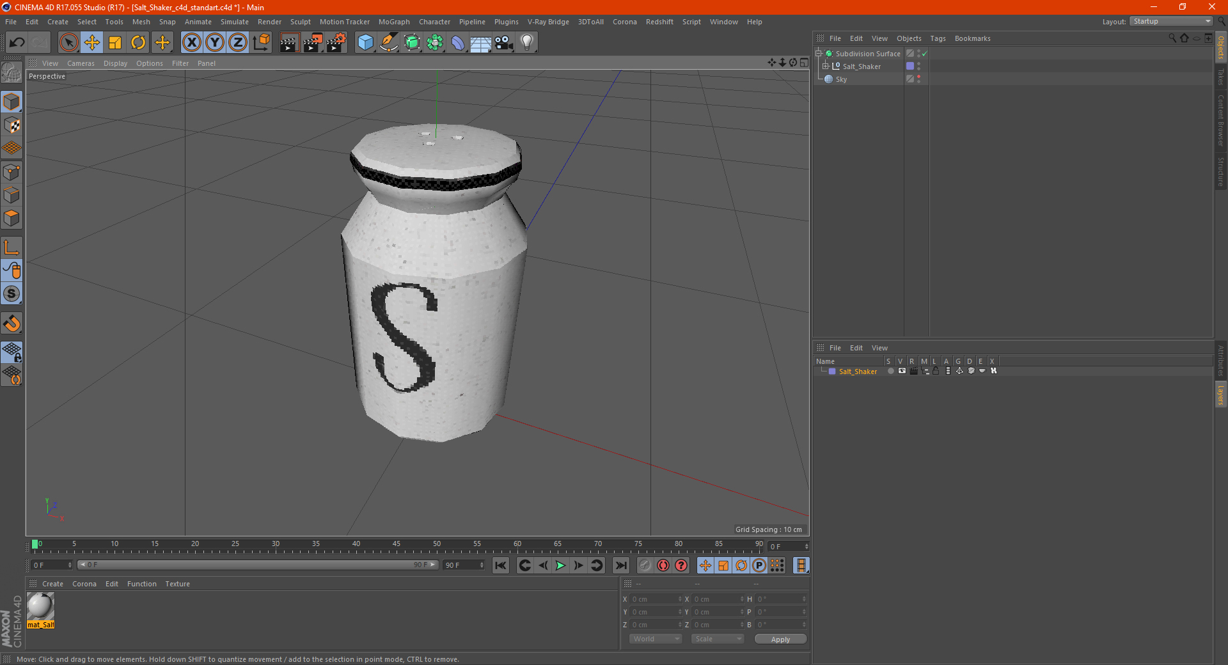Click the Coordinate System icon

click(x=261, y=43)
